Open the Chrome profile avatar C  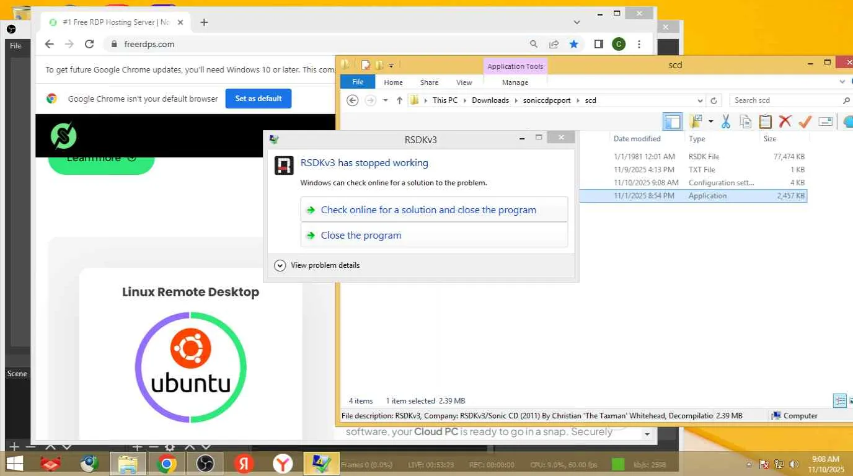[x=618, y=44]
